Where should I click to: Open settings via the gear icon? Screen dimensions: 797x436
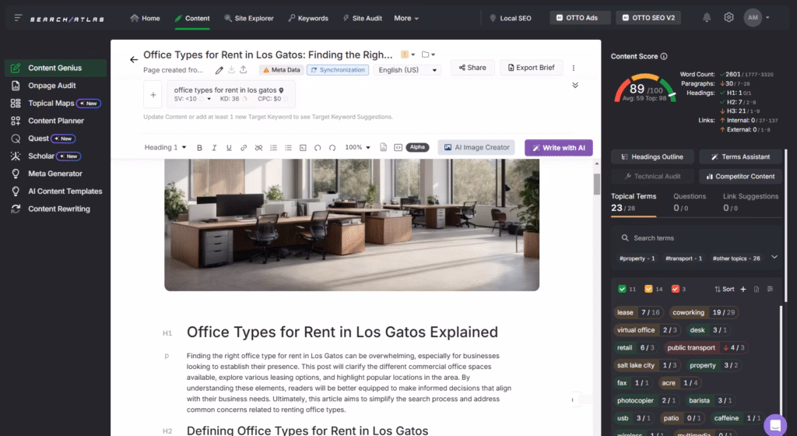pos(729,18)
